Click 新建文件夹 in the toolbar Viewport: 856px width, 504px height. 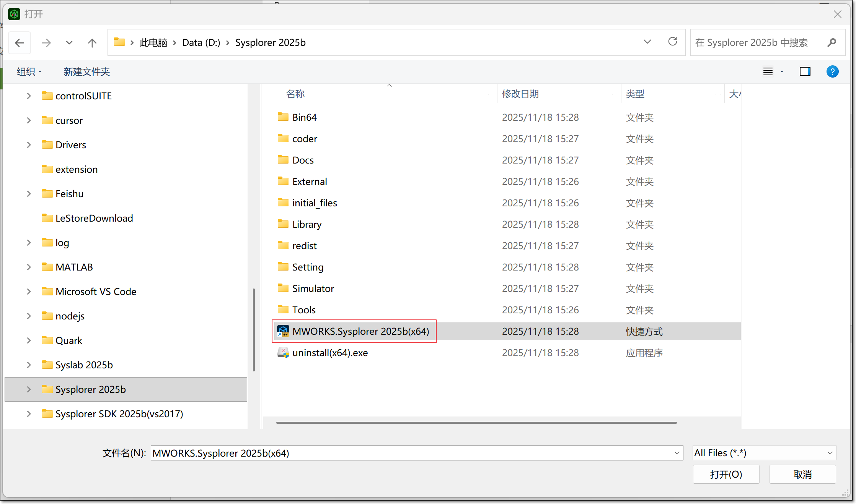(x=86, y=71)
